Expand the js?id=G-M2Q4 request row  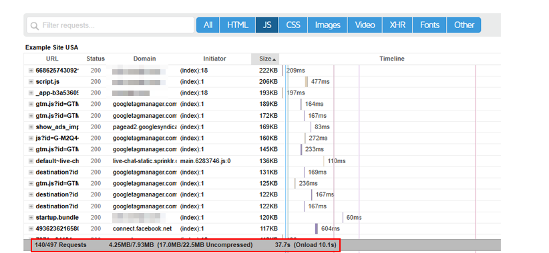click(31, 138)
